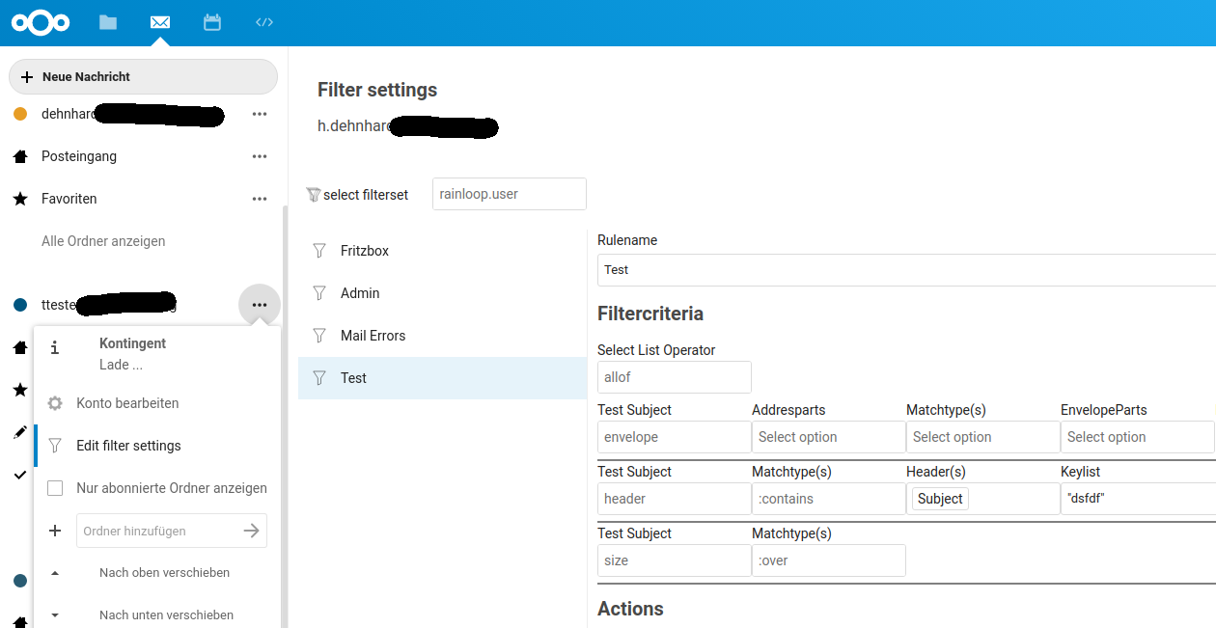
Task: Open Posteingang inbox folder
Action: [x=79, y=156]
